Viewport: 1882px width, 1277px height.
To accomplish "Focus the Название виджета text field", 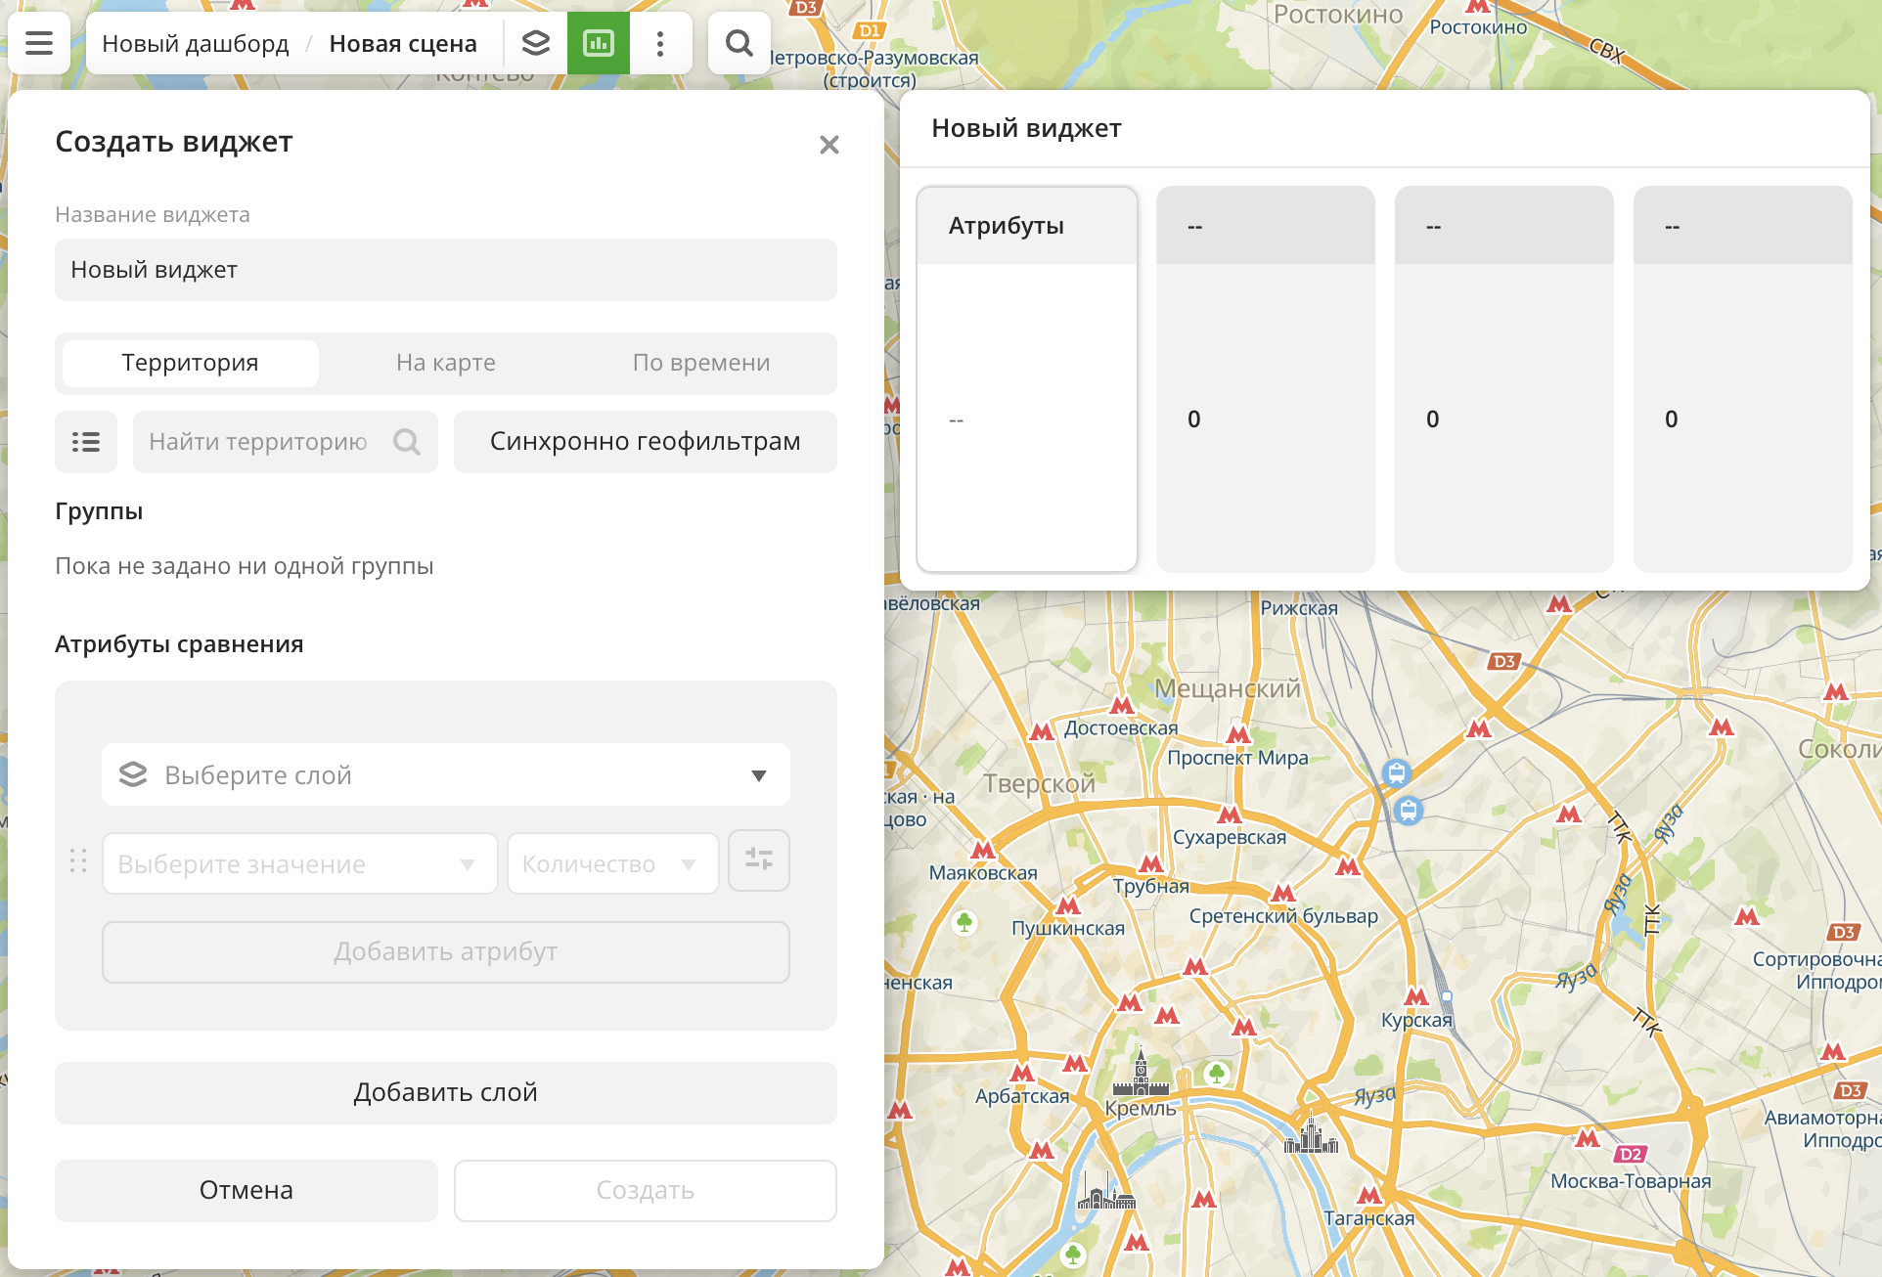I will 446,270.
